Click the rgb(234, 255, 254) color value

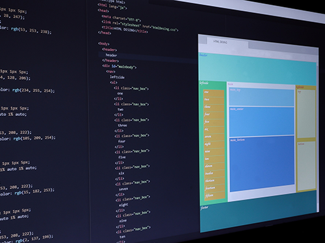[34, 91]
